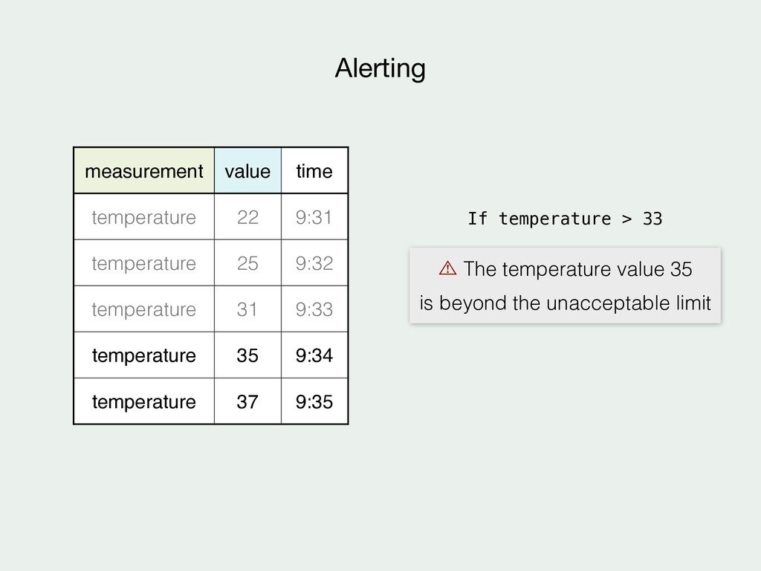761x571 pixels.
Task: Click the 9:31 time cell
Action: [x=314, y=216]
